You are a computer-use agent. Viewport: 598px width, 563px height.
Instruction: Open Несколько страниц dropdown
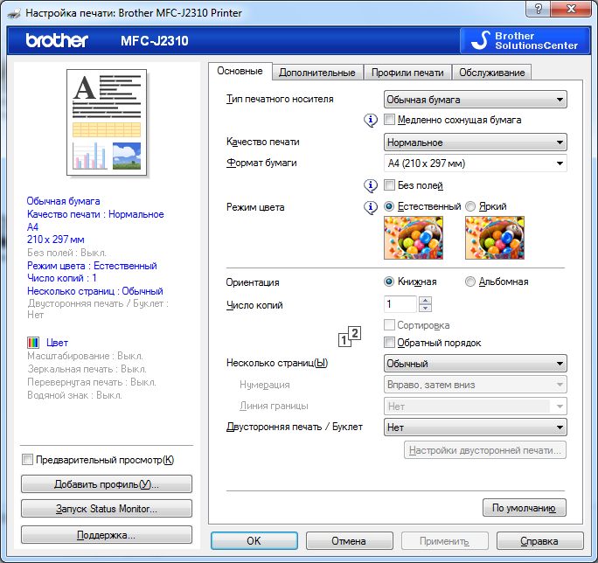476,363
